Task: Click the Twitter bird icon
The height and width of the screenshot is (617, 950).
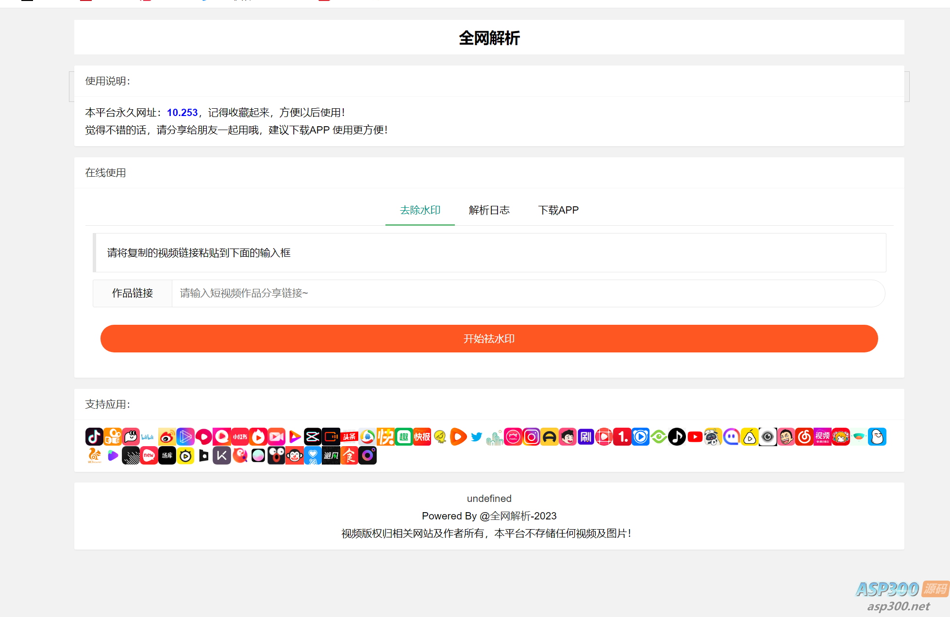Action: 477,437
